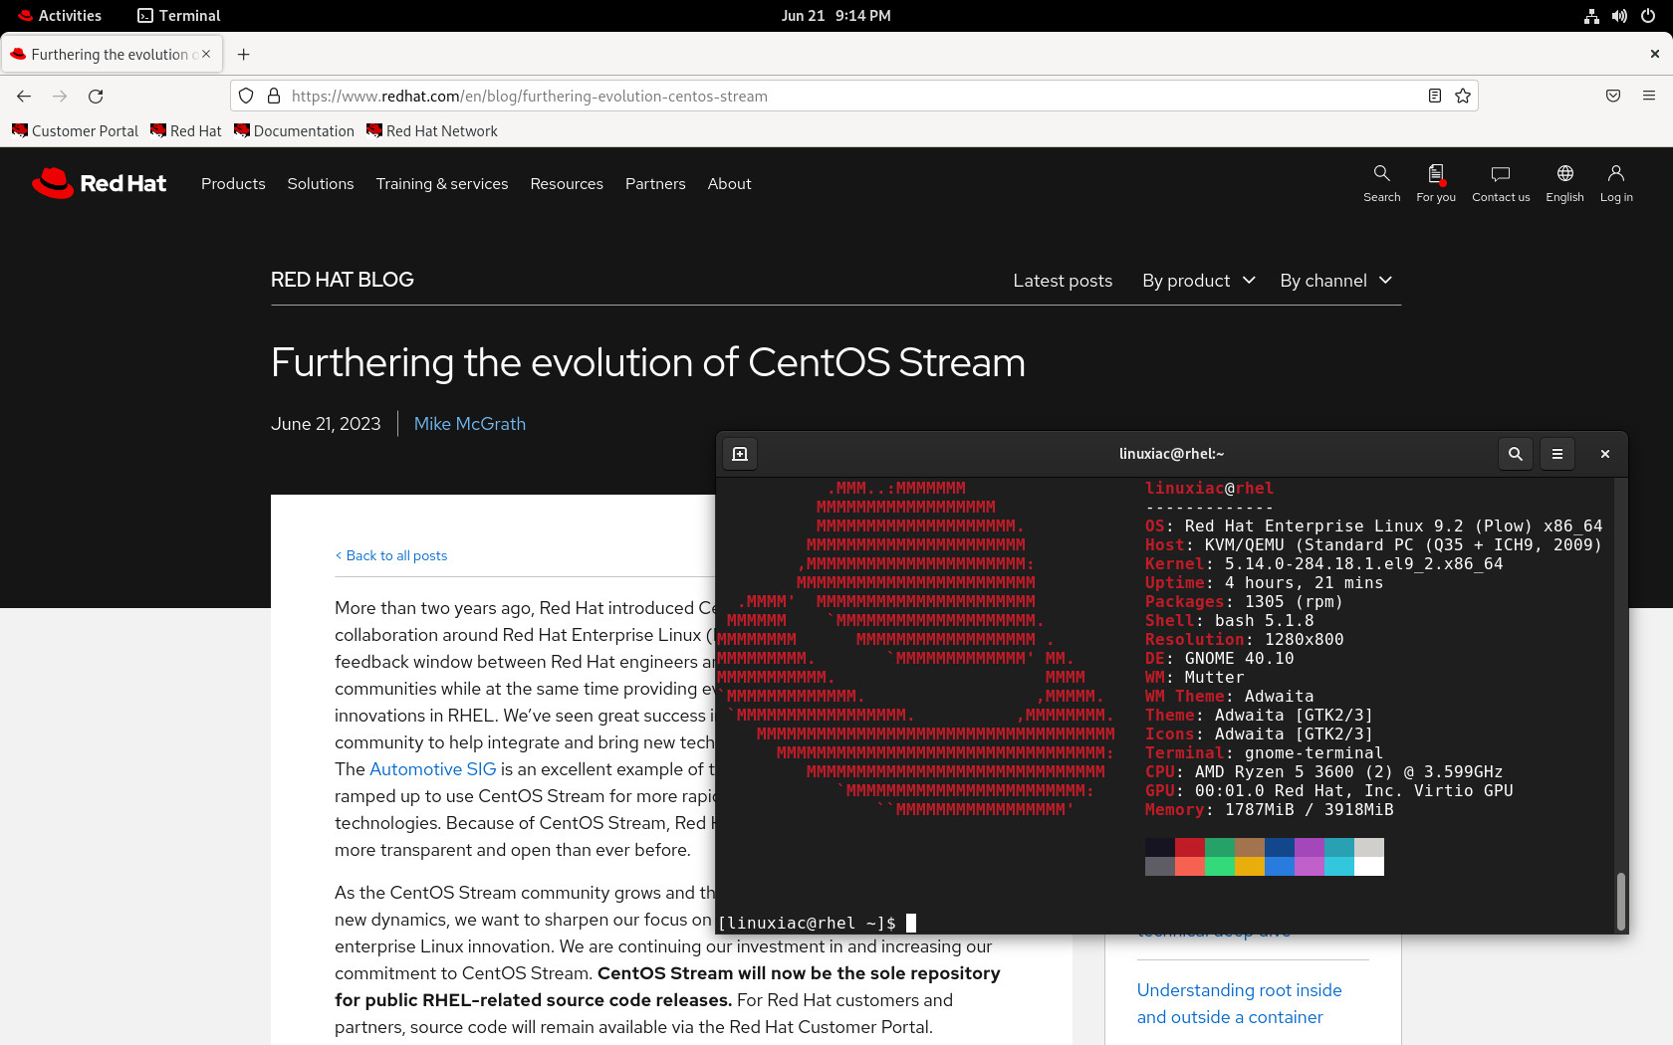This screenshot has width=1673, height=1045.
Task: Open Mike McGrath author link
Action: coord(470,424)
